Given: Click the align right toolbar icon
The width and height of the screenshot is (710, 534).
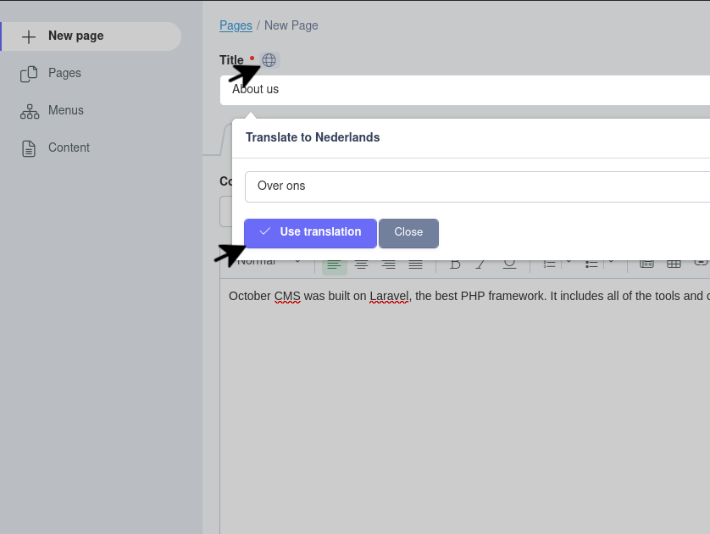Looking at the screenshot, I should 388,264.
